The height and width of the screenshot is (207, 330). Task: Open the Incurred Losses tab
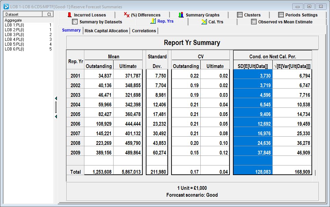tap(87, 15)
